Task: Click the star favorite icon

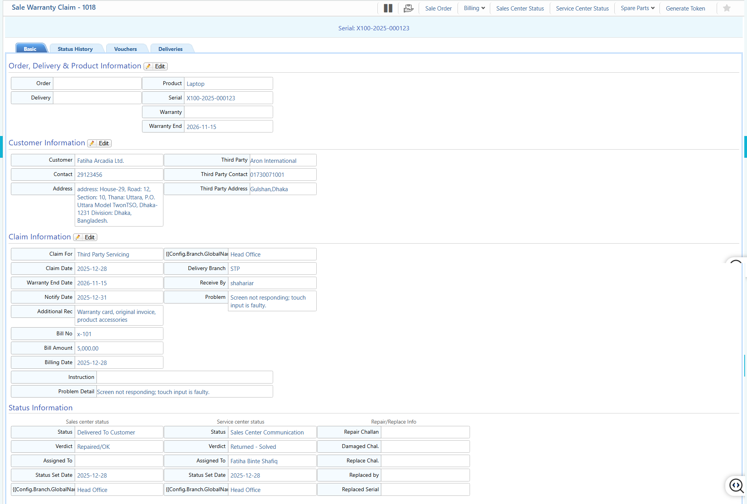Action: point(726,8)
